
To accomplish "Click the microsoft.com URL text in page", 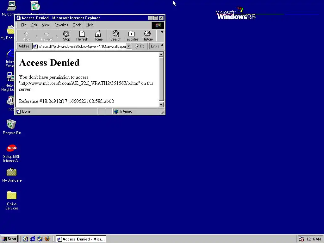I will click(79, 83).
